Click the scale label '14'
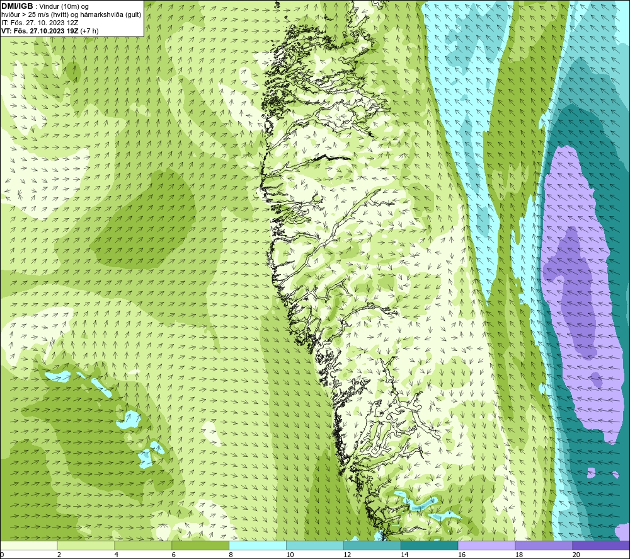 click(404, 555)
